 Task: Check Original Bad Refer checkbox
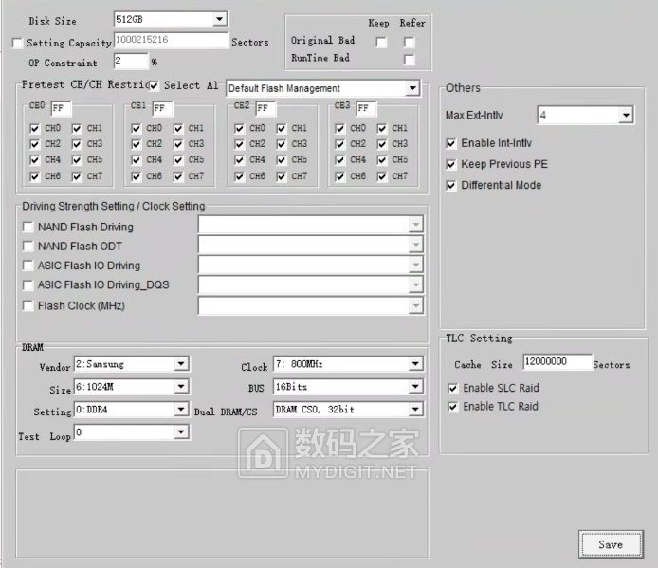coord(410,43)
